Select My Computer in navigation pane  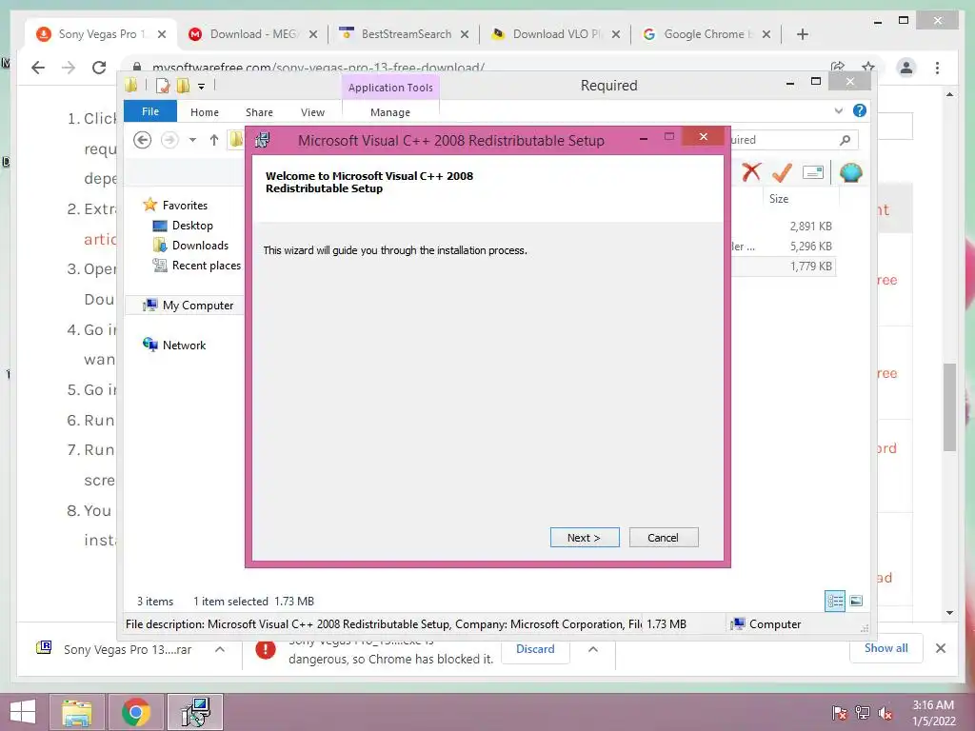[x=198, y=306]
